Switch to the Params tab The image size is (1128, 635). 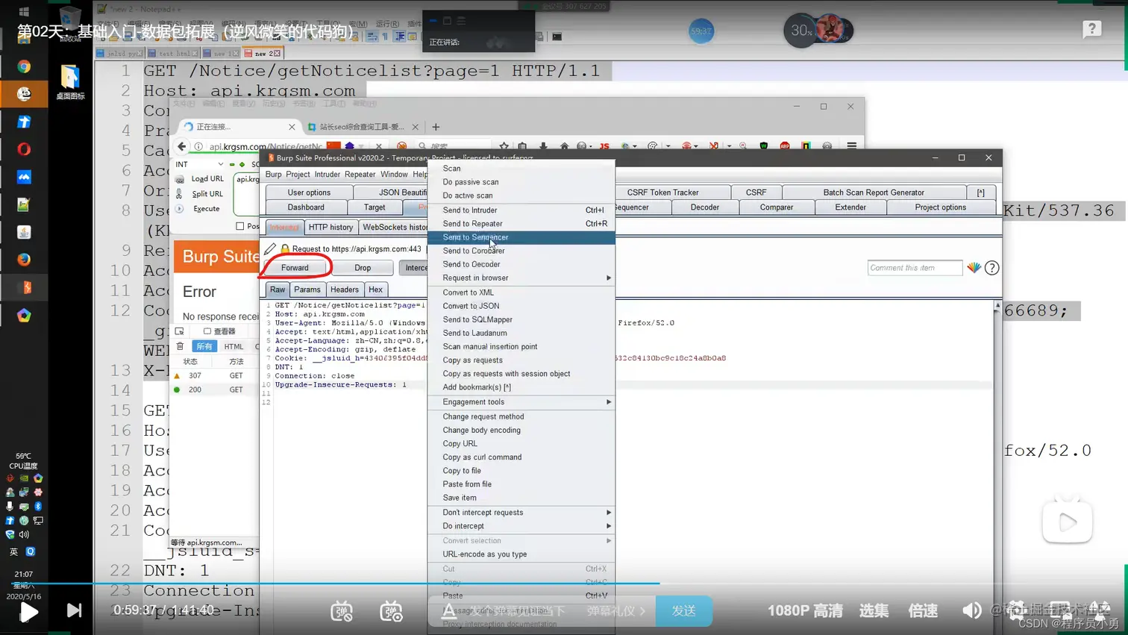(307, 290)
